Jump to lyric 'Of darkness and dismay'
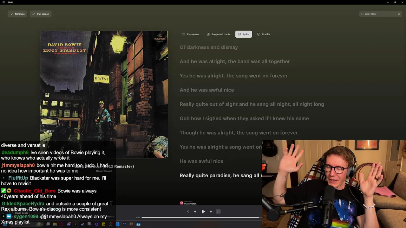The image size is (406, 228). 209,47
